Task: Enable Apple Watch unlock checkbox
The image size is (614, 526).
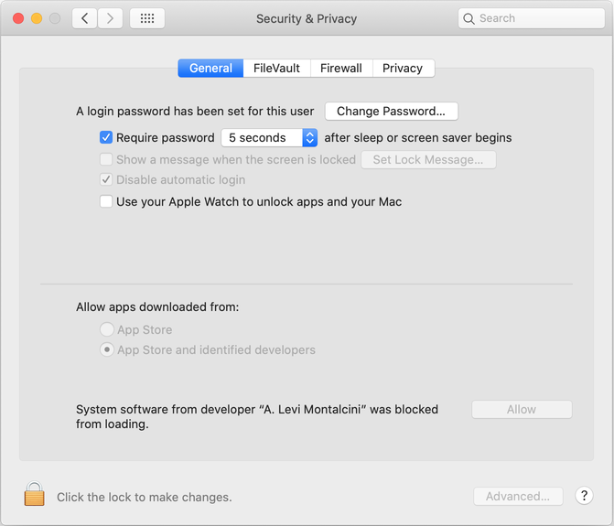Action: [106, 201]
